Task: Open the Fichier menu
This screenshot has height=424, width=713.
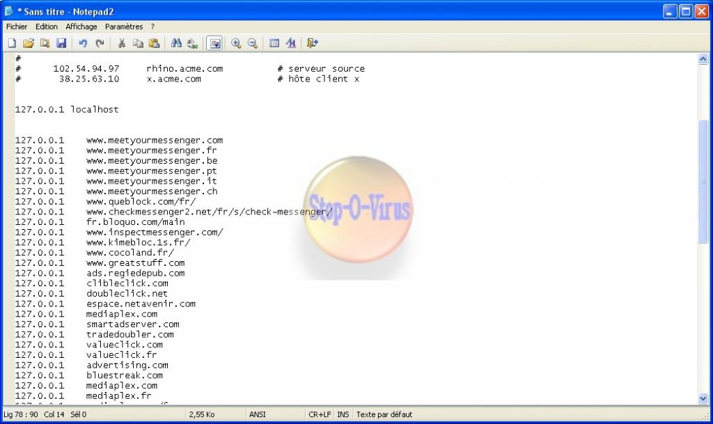Action: [x=17, y=27]
